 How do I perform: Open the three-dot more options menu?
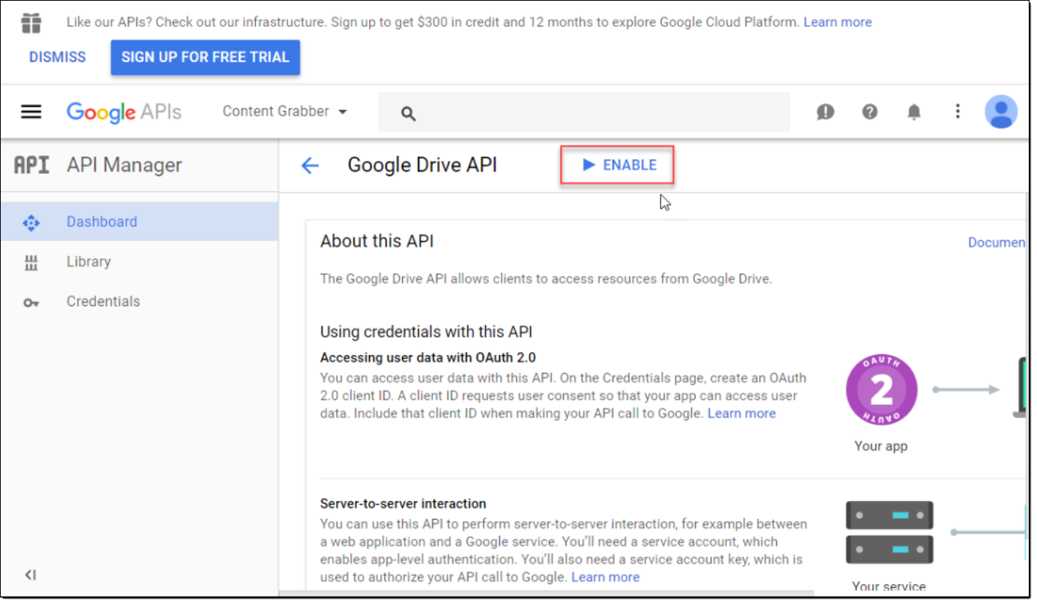(957, 112)
